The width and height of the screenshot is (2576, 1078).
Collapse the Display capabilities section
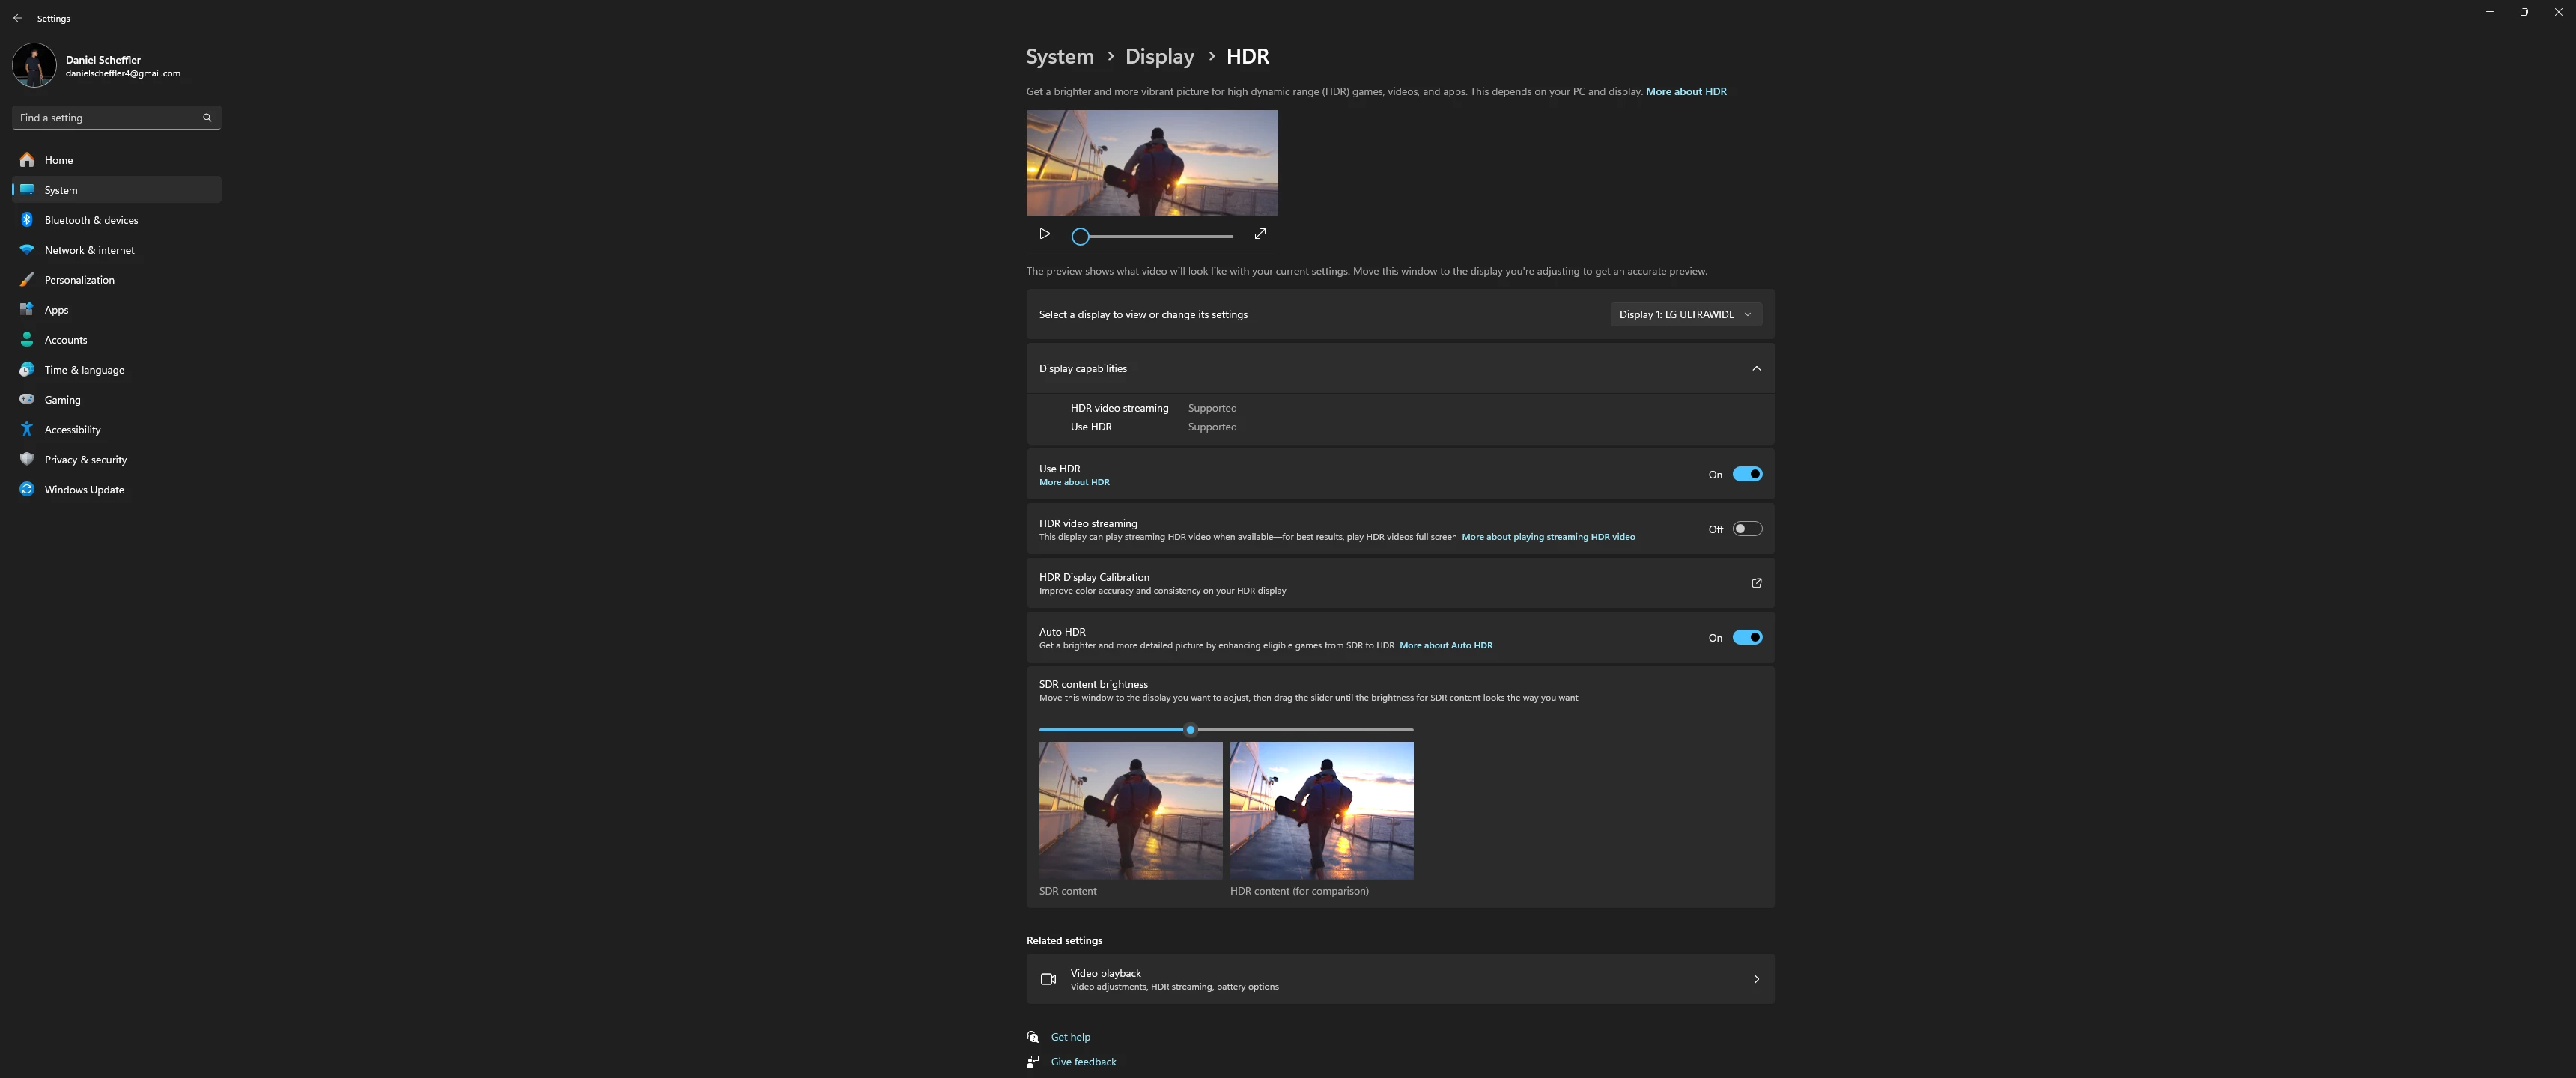[1756, 368]
